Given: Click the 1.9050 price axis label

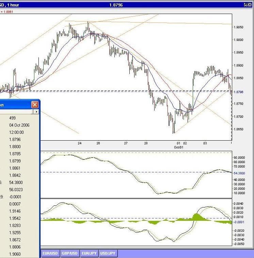Looking at the screenshot, I should (x=239, y=27).
